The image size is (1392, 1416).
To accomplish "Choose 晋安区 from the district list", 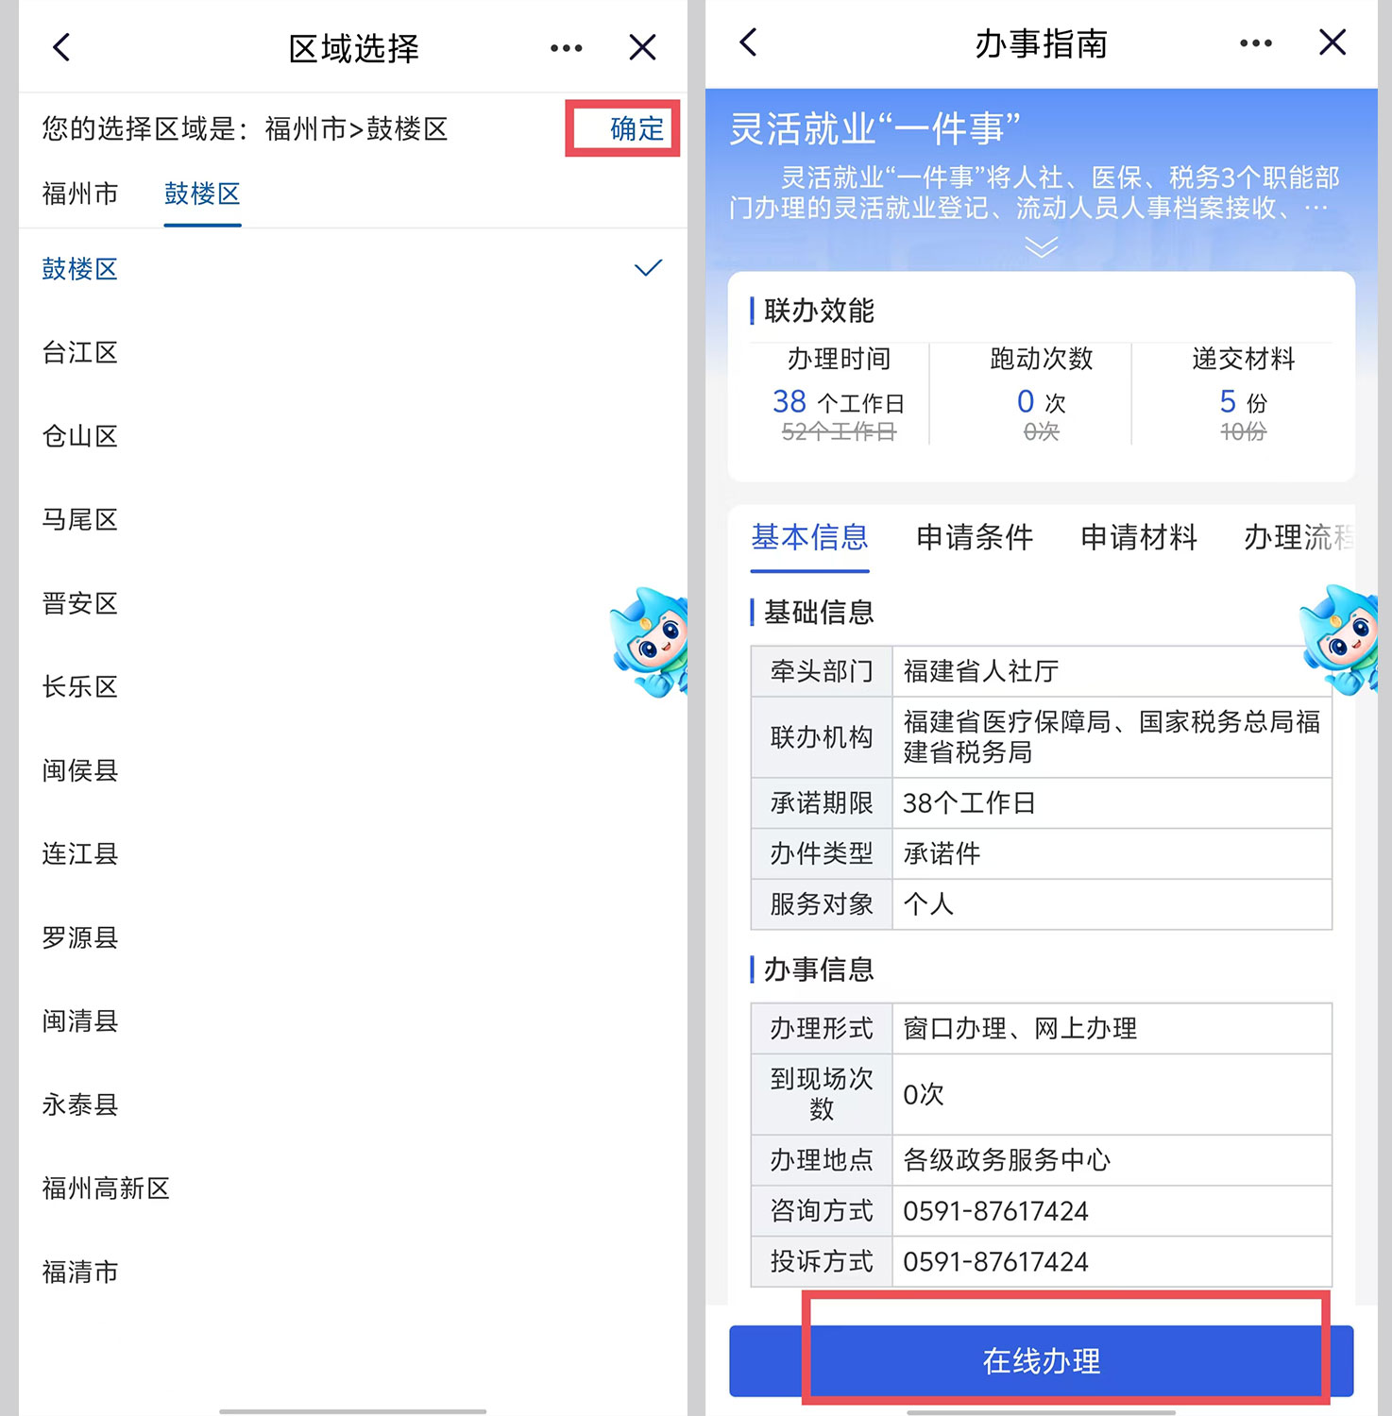I will click(353, 603).
